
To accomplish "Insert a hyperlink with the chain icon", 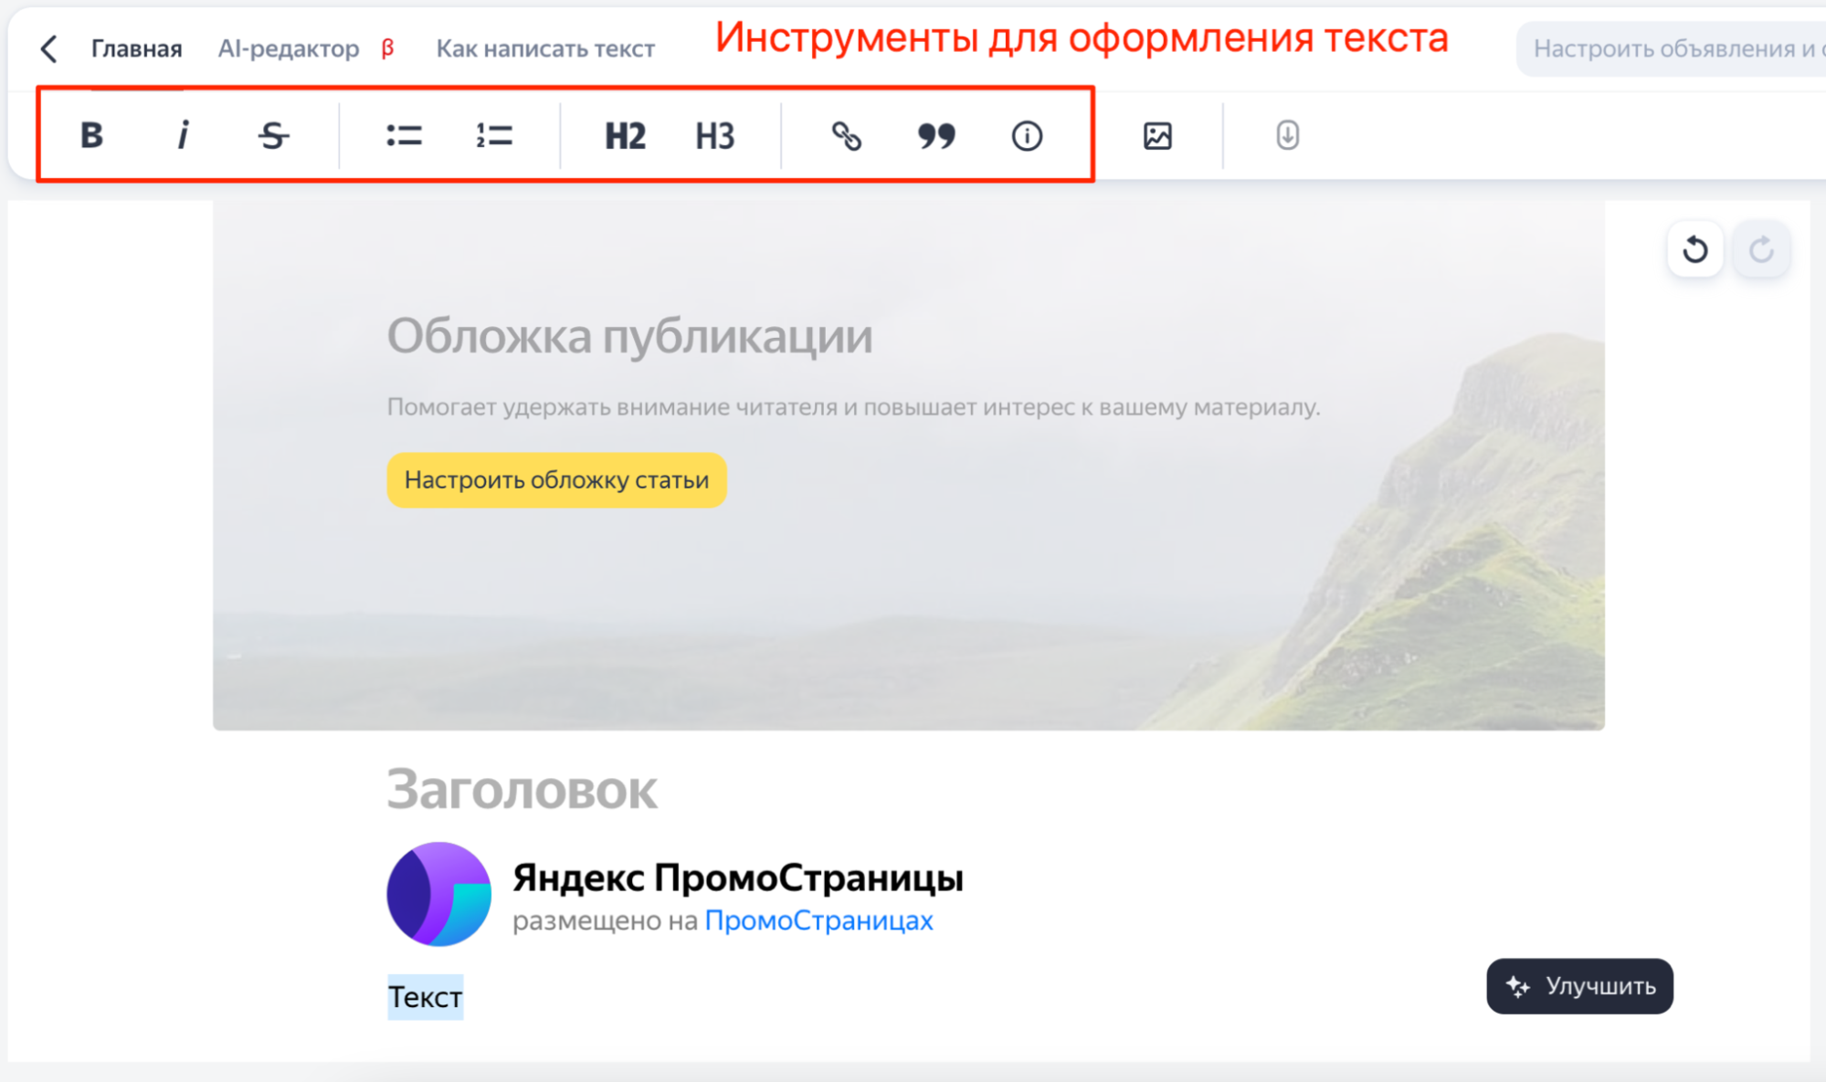I will (846, 136).
